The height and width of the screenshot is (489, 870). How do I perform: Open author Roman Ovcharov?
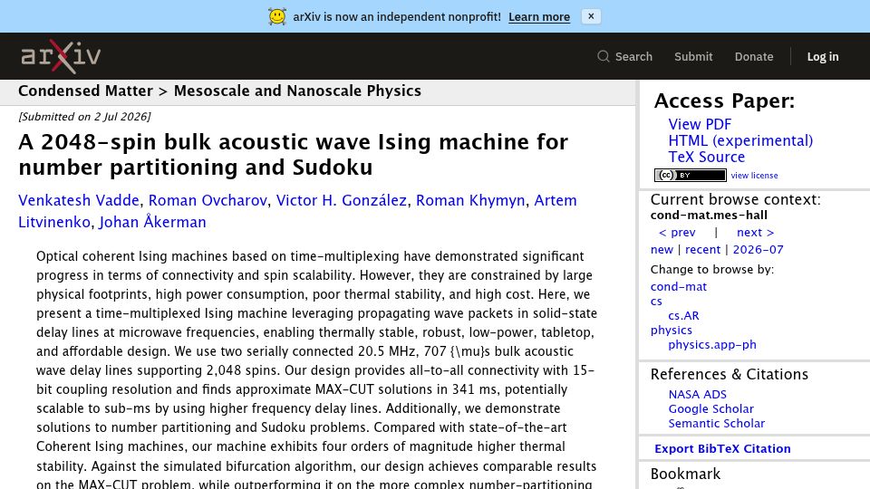pyautogui.click(x=208, y=200)
